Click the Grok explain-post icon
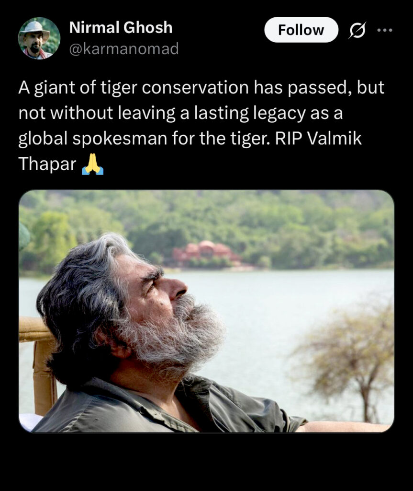The image size is (413, 491). point(357,30)
